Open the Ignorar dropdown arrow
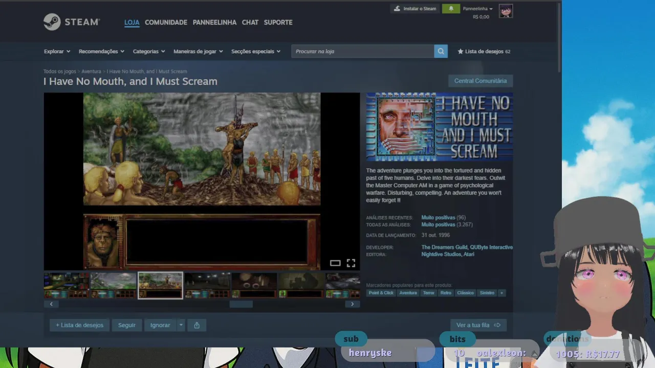Screen dimensions: 655x368 (181, 325)
